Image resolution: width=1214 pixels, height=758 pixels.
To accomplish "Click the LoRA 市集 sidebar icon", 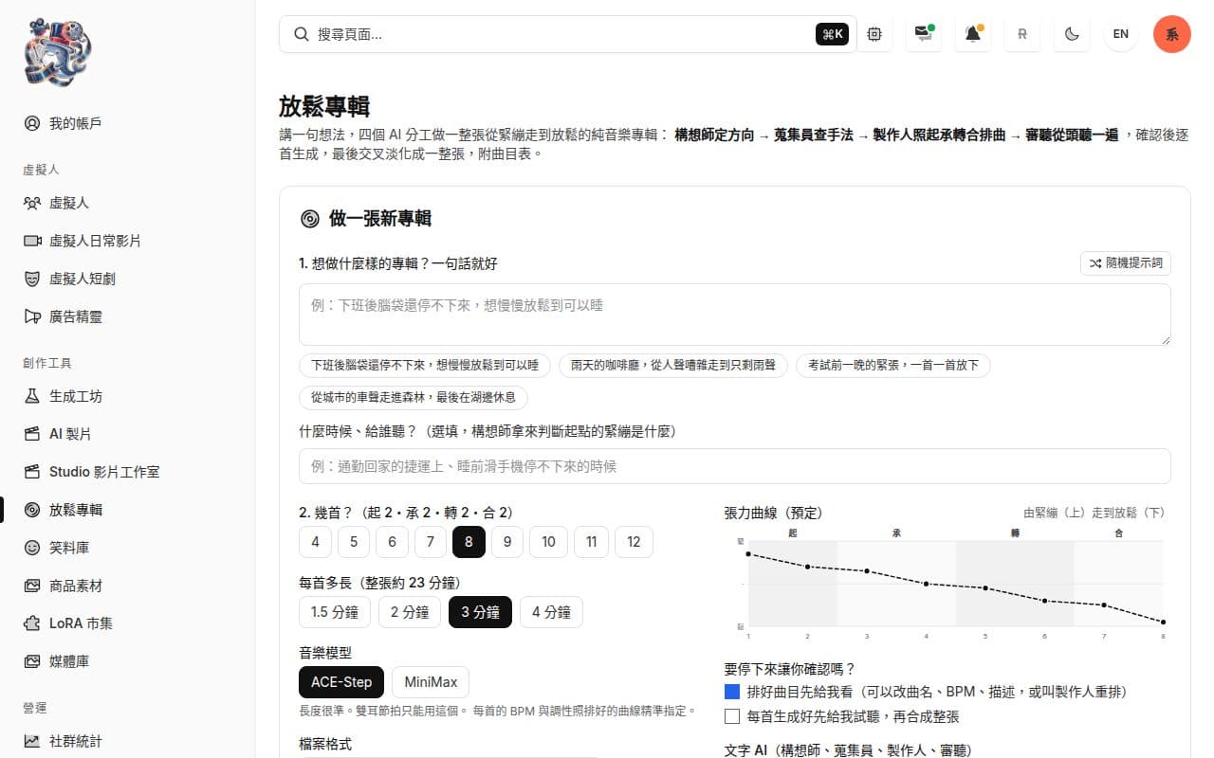I will [32, 623].
